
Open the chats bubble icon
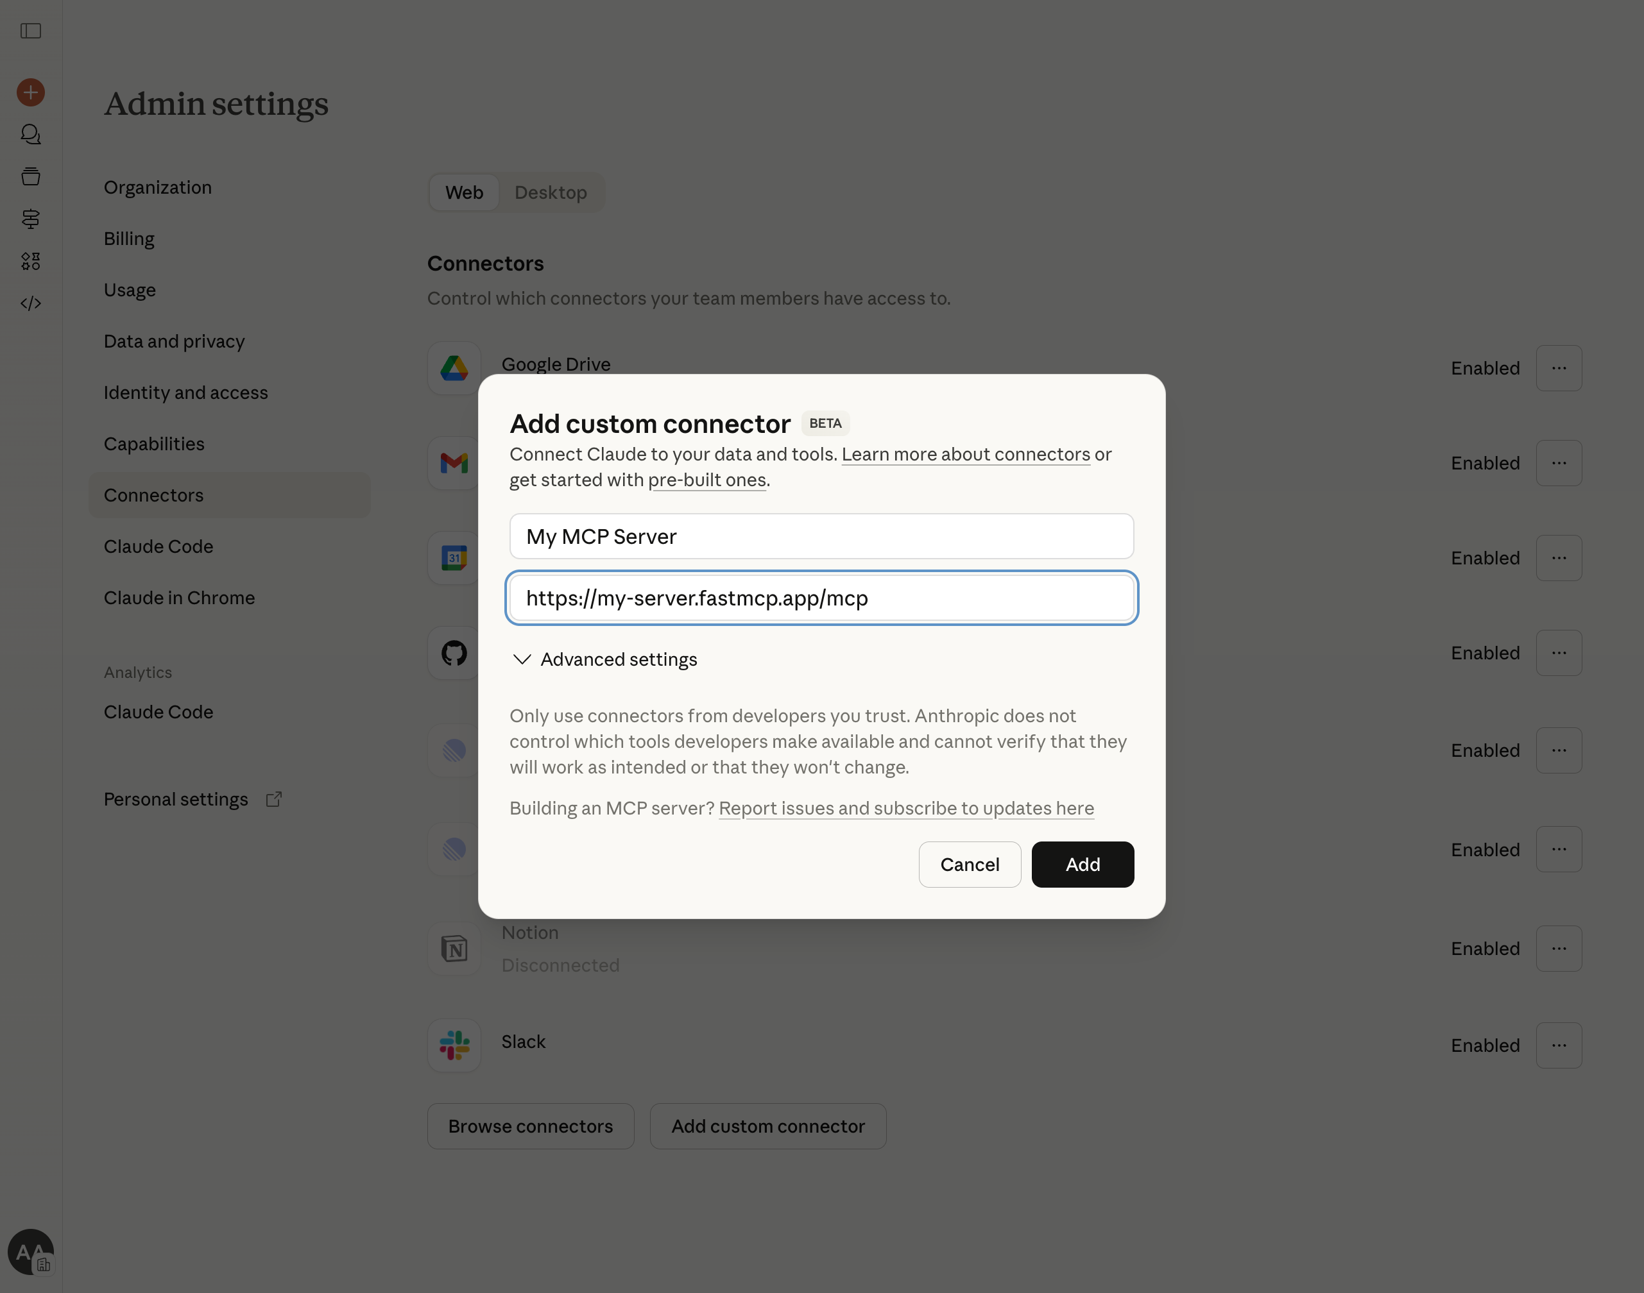click(30, 135)
